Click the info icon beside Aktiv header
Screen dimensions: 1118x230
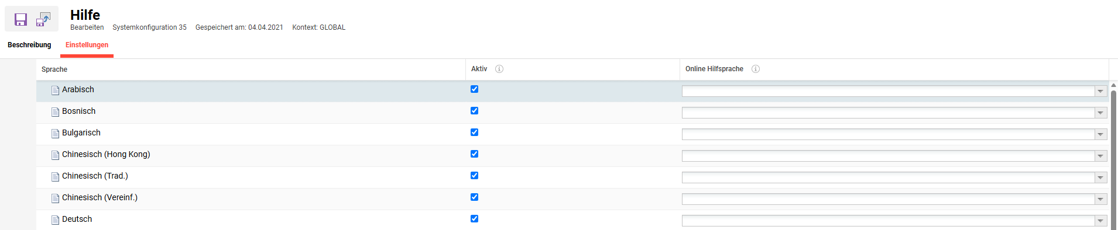click(499, 69)
